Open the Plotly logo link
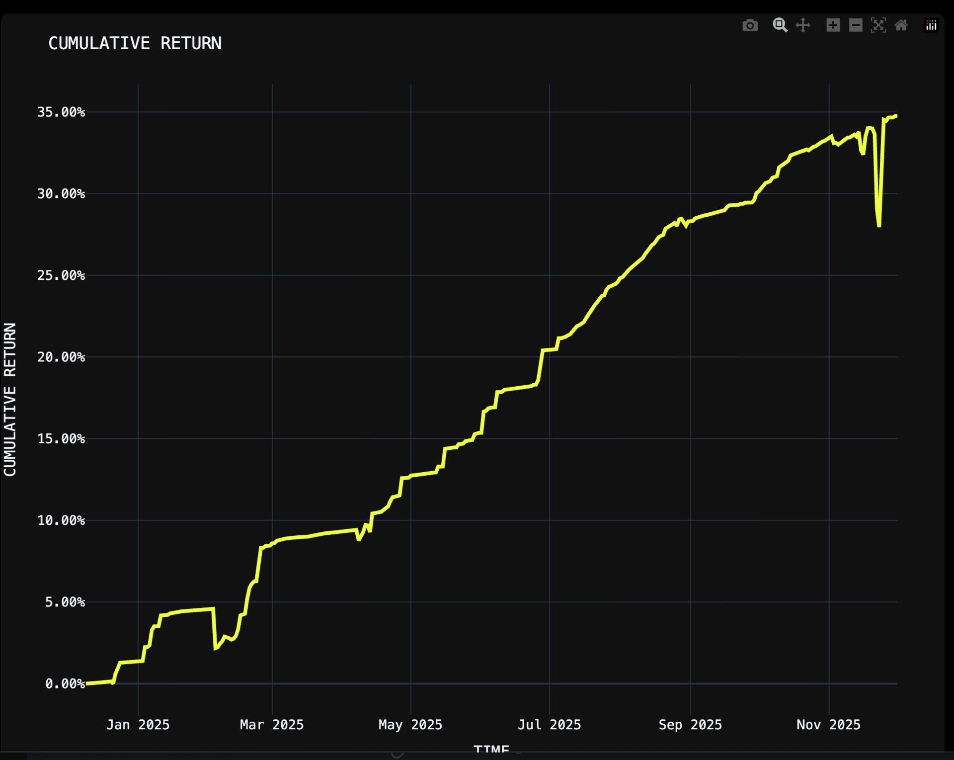This screenshot has width=954, height=760. [x=931, y=25]
